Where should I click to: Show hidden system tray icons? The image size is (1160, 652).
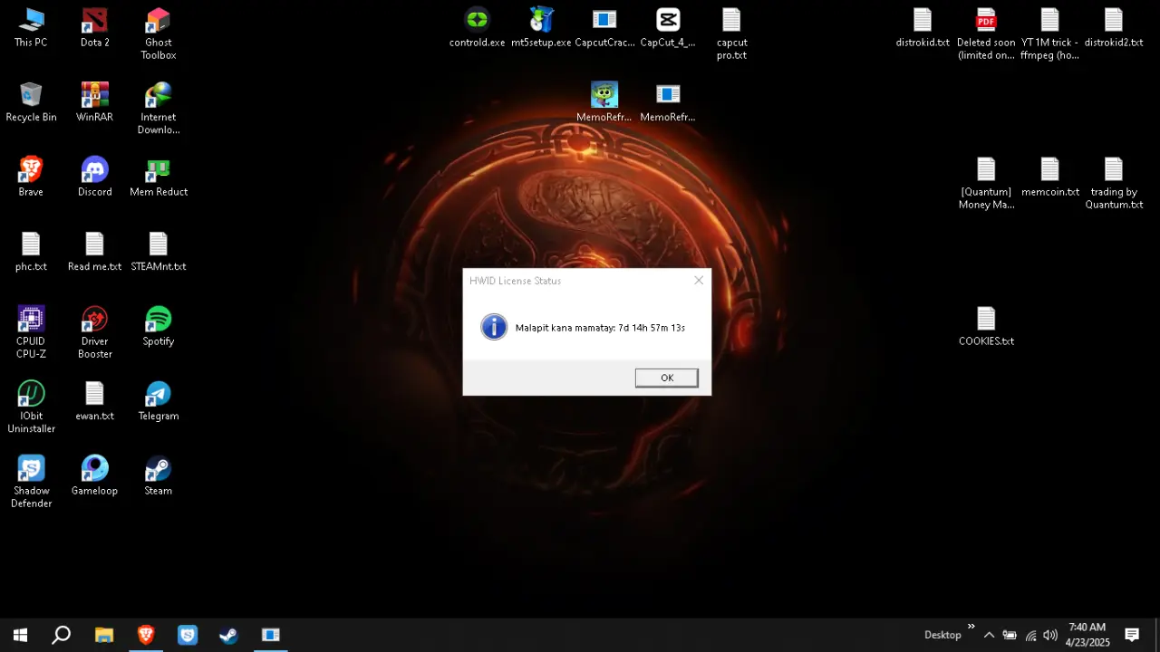(989, 635)
